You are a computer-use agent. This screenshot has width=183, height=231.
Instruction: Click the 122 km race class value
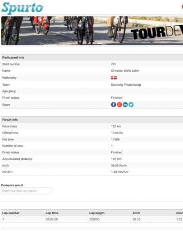click(116, 126)
